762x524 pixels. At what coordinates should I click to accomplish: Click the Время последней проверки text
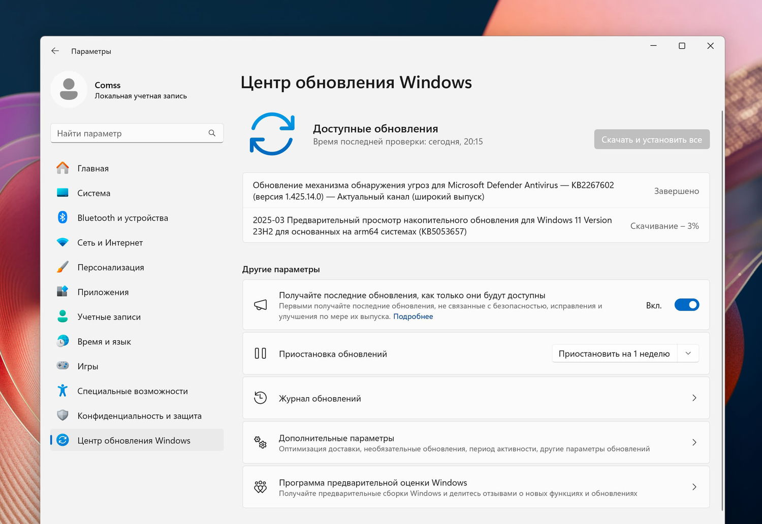click(398, 142)
